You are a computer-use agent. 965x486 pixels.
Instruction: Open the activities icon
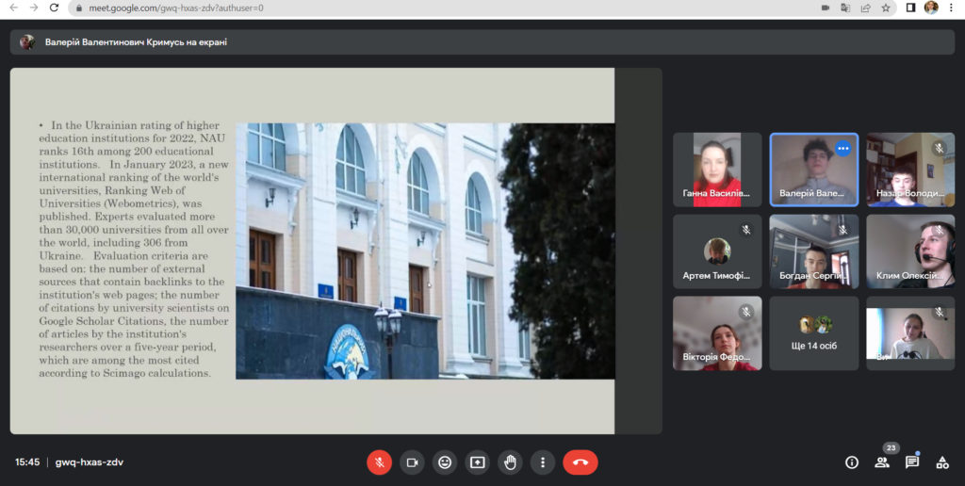pyautogui.click(x=941, y=462)
